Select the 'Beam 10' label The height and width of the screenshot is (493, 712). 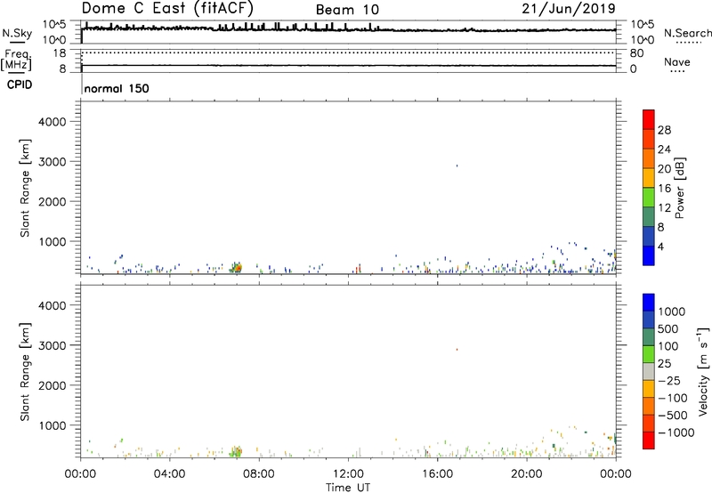(x=347, y=10)
